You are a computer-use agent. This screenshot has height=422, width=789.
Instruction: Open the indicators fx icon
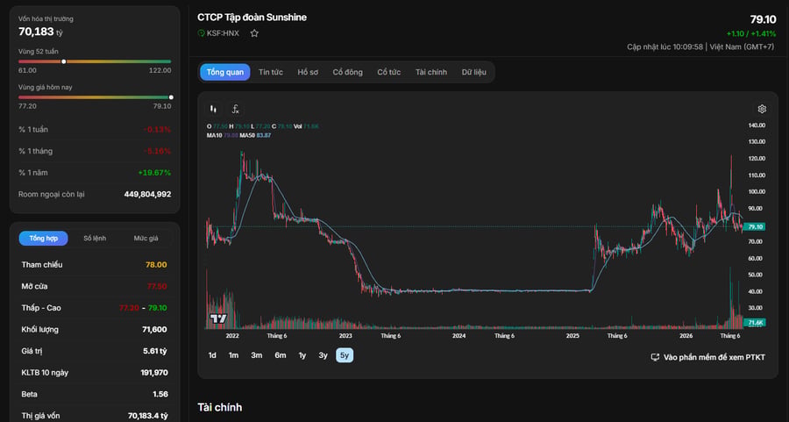pos(235,109)
